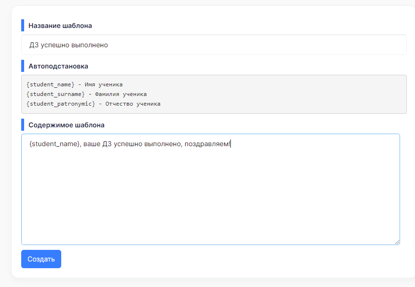Click the text Имя ученика in the code block
This screenshot has width=415, height=287.
click(x=104, y=84)
